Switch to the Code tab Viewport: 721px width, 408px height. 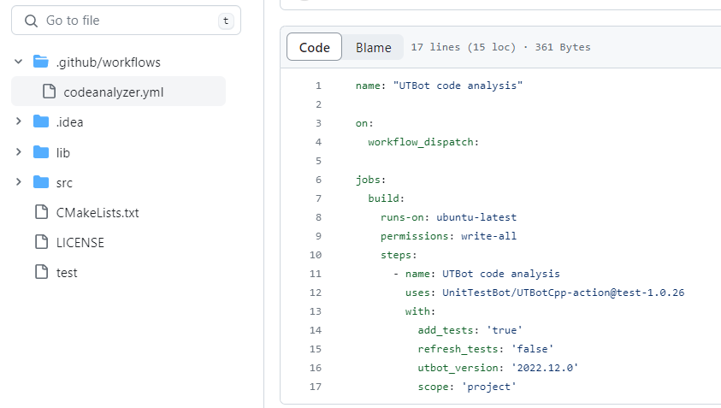click(314, 47)
